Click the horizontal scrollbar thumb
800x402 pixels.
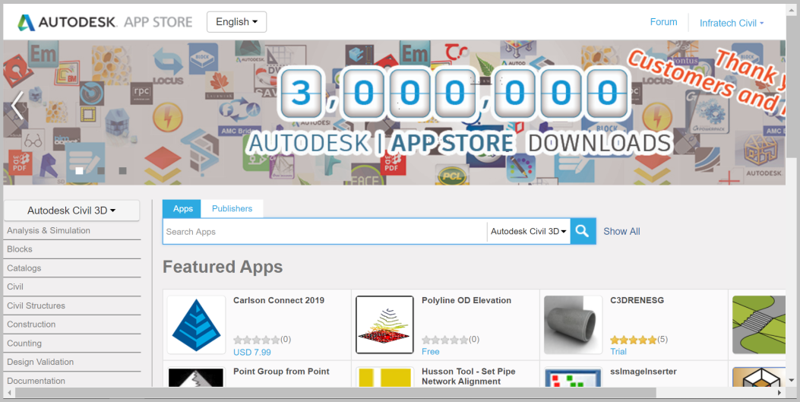coord(335,392)
